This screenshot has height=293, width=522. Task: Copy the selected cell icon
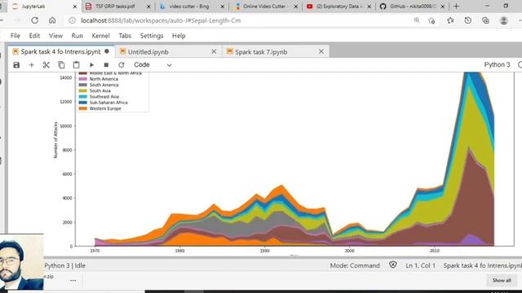coord(61,65)
